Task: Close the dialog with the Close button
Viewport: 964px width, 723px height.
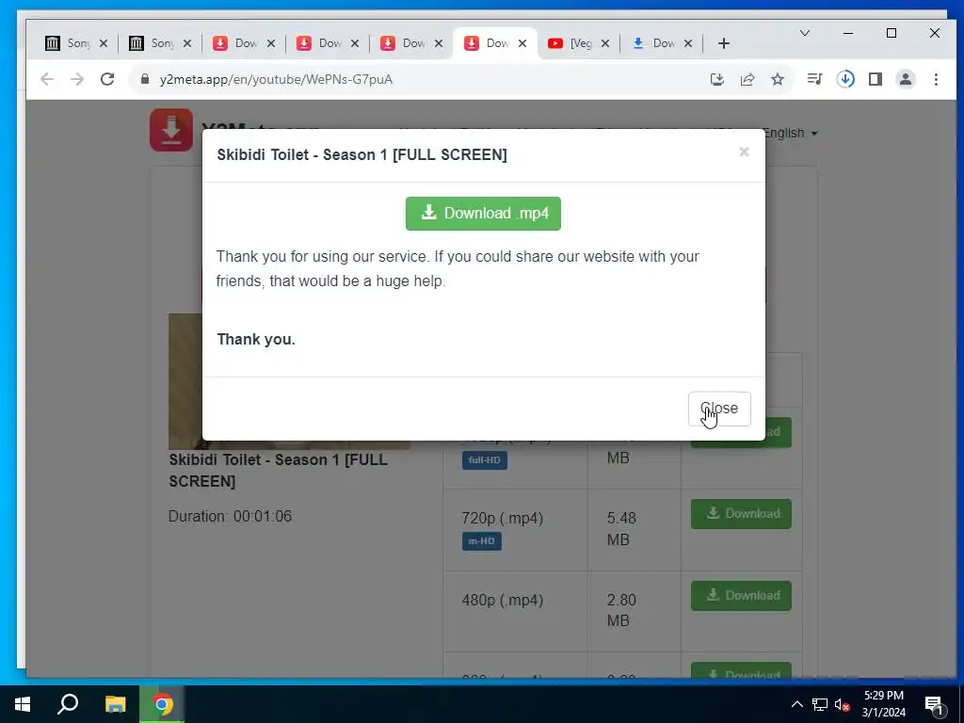Action: tap(719, 409)
